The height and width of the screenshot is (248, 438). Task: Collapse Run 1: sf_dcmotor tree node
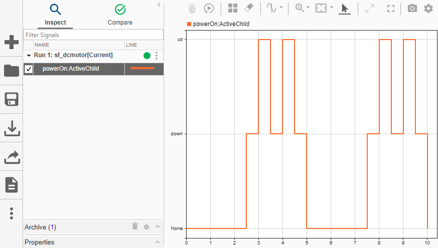(x=29, y=56)
